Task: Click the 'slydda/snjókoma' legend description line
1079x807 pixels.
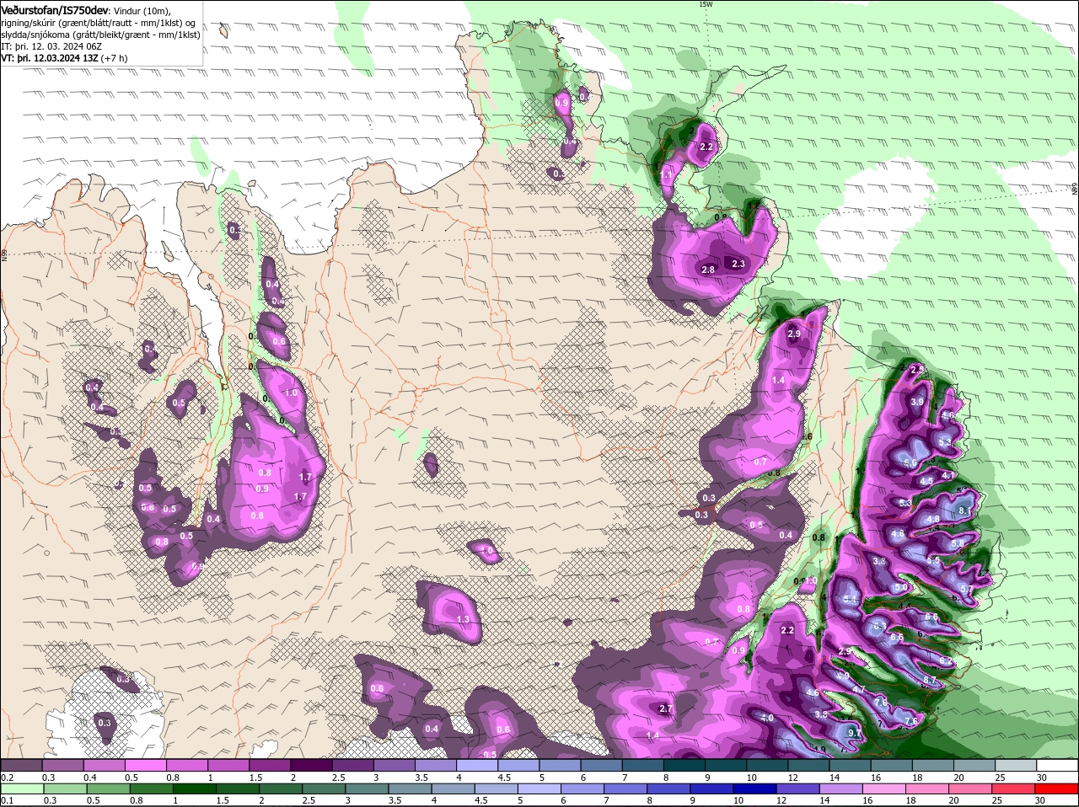Action: 101,35
